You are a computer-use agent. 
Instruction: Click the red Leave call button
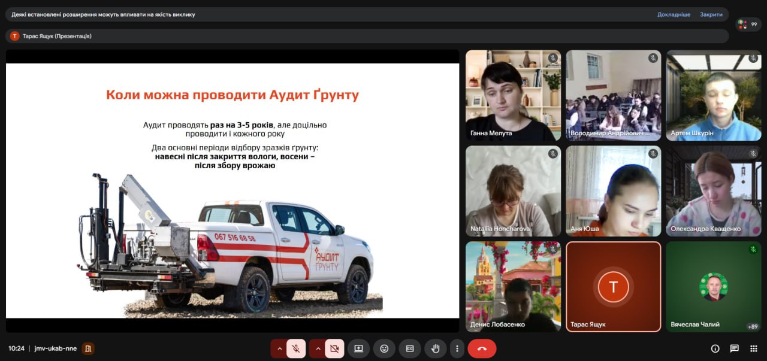[x=482, y=348]
